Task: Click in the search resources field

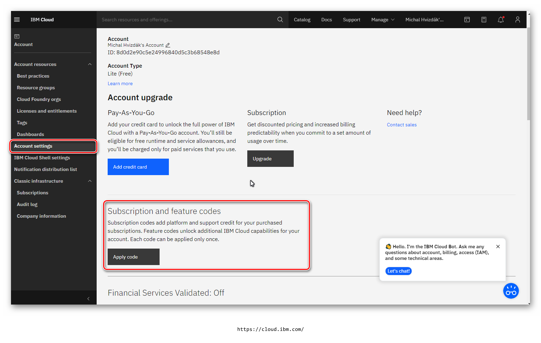Action: [x=186, y=20]
